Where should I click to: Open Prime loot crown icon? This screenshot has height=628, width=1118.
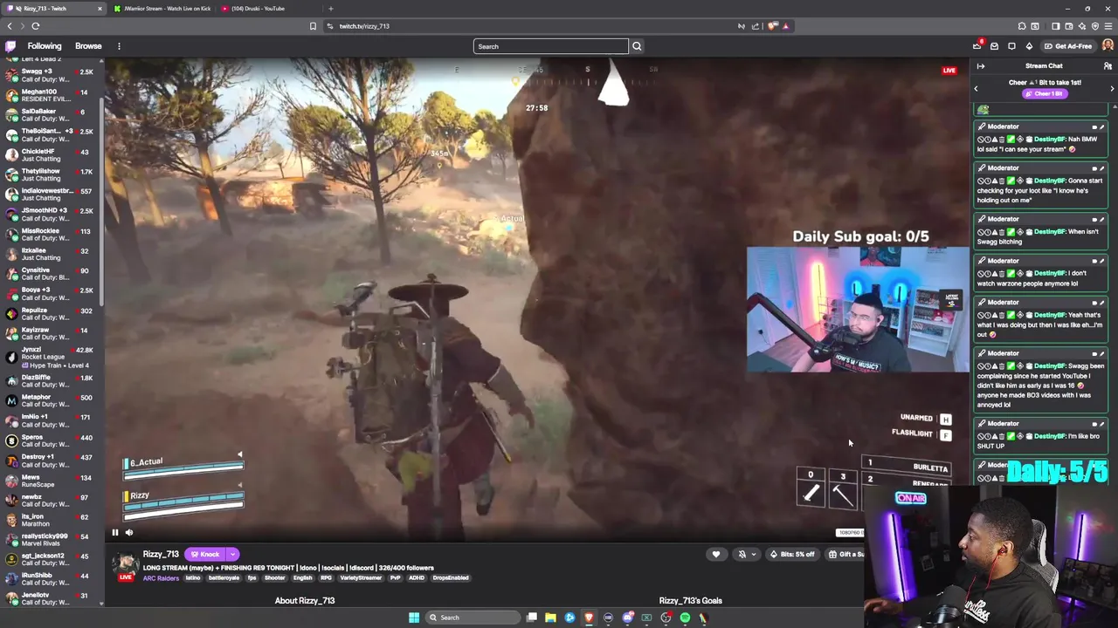[977, 46]
